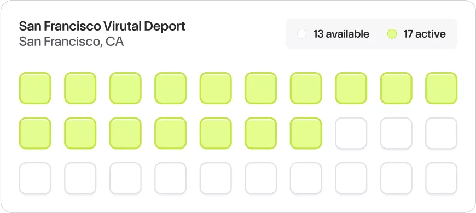This screenshot has width=476, height=213.
Task: Select the last green square in top row
Action: click(x=442, y=88)
